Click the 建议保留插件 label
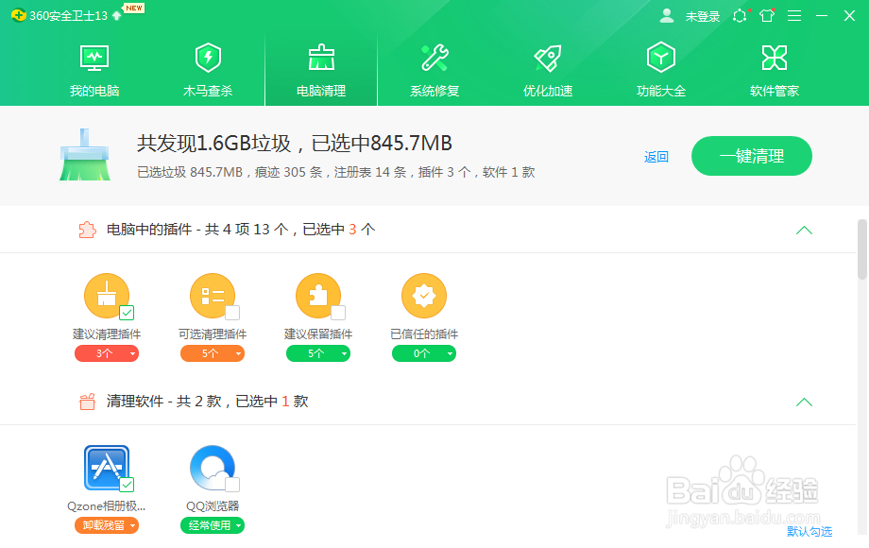Screen dimensions: 869x548 [x=318, y=334]
